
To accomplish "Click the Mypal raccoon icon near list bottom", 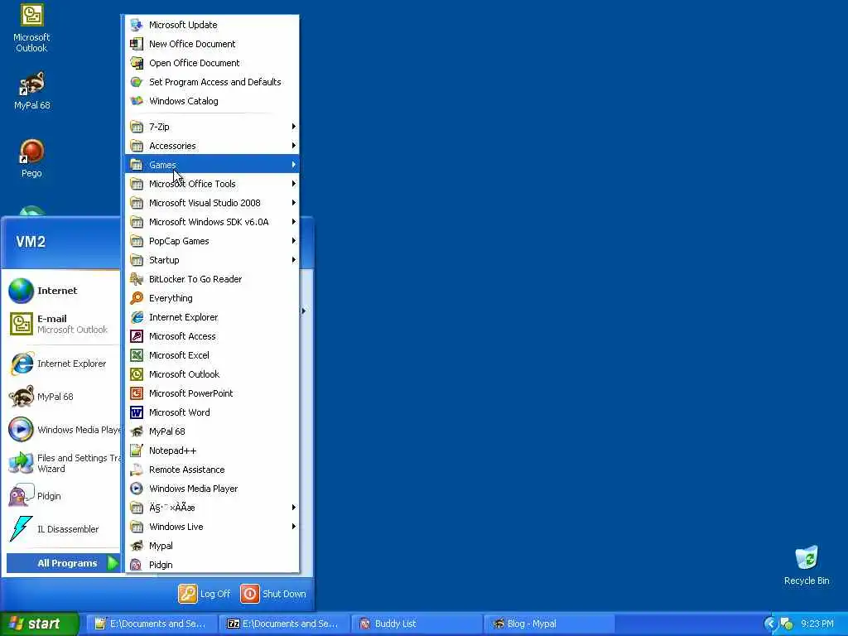I will pos(137,546).
